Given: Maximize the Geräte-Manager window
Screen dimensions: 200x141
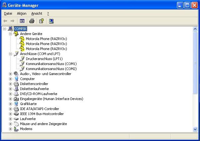Looking at the screenshot, I should click(x=187, y=5).
